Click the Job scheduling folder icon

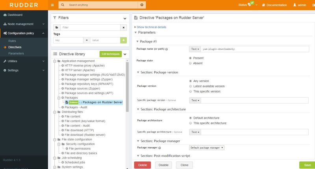[x=59, y=158]
